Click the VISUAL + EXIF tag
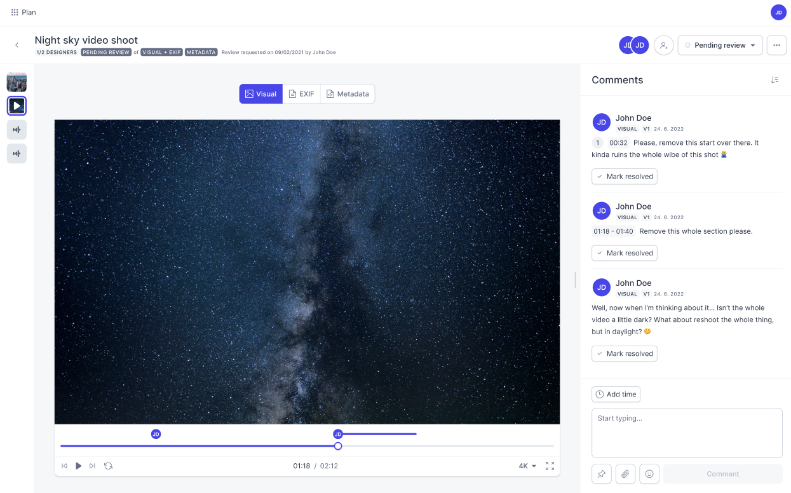Screen dimensions: 791x493 [161, 52]
